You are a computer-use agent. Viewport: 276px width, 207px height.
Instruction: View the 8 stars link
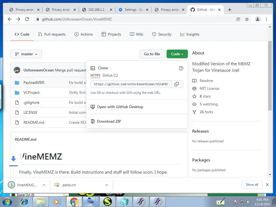pos(205,96)
